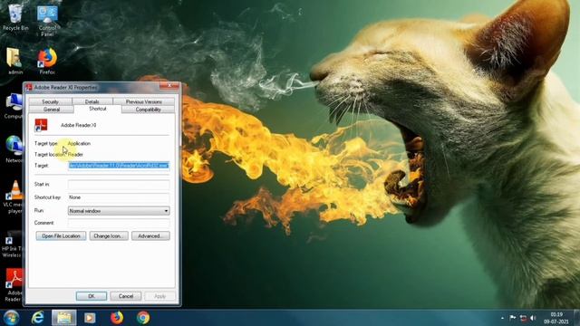Click Show desktop button at taskbar end
Viewport: 580px width, 326px height.
coord(576,318)
